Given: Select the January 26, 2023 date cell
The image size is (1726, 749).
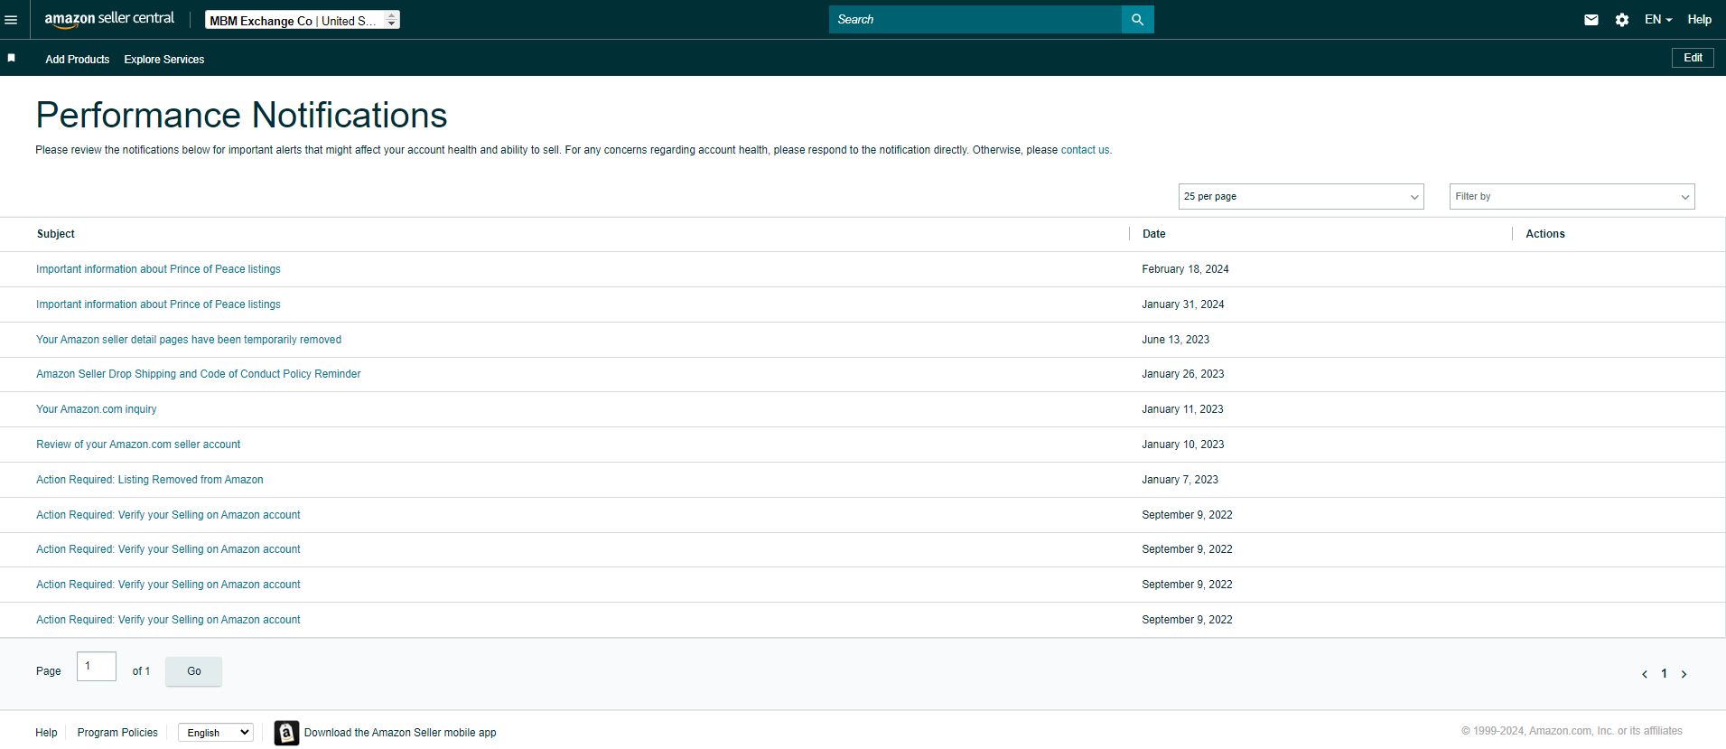Looking at the screenshot, I should click(x=1183, y=374).
